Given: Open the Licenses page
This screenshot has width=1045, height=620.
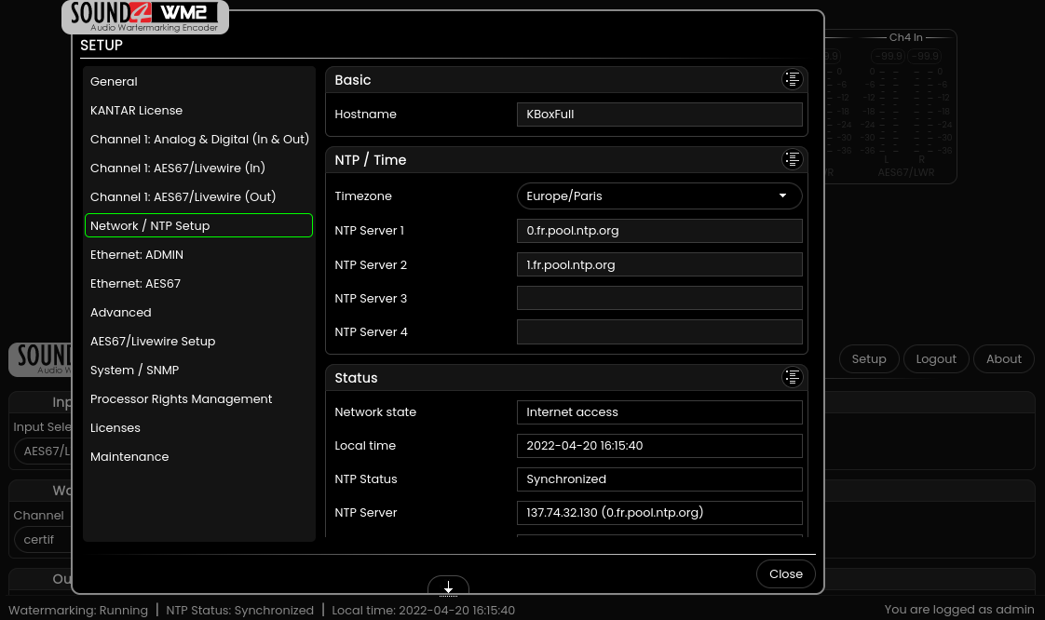Looking at the screenshot, I should click(198, 427).
